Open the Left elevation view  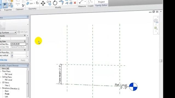click(6, 97)
